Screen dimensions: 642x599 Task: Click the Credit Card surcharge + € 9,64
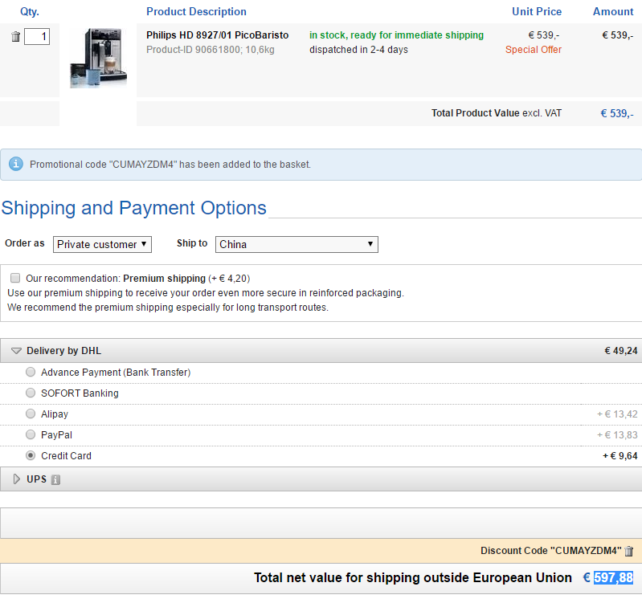(620, 456)
